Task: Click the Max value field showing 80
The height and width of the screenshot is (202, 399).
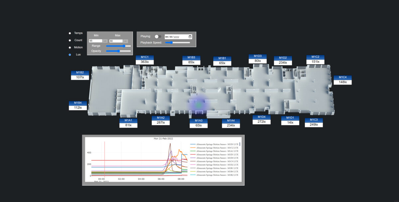Action: [116, 40]
